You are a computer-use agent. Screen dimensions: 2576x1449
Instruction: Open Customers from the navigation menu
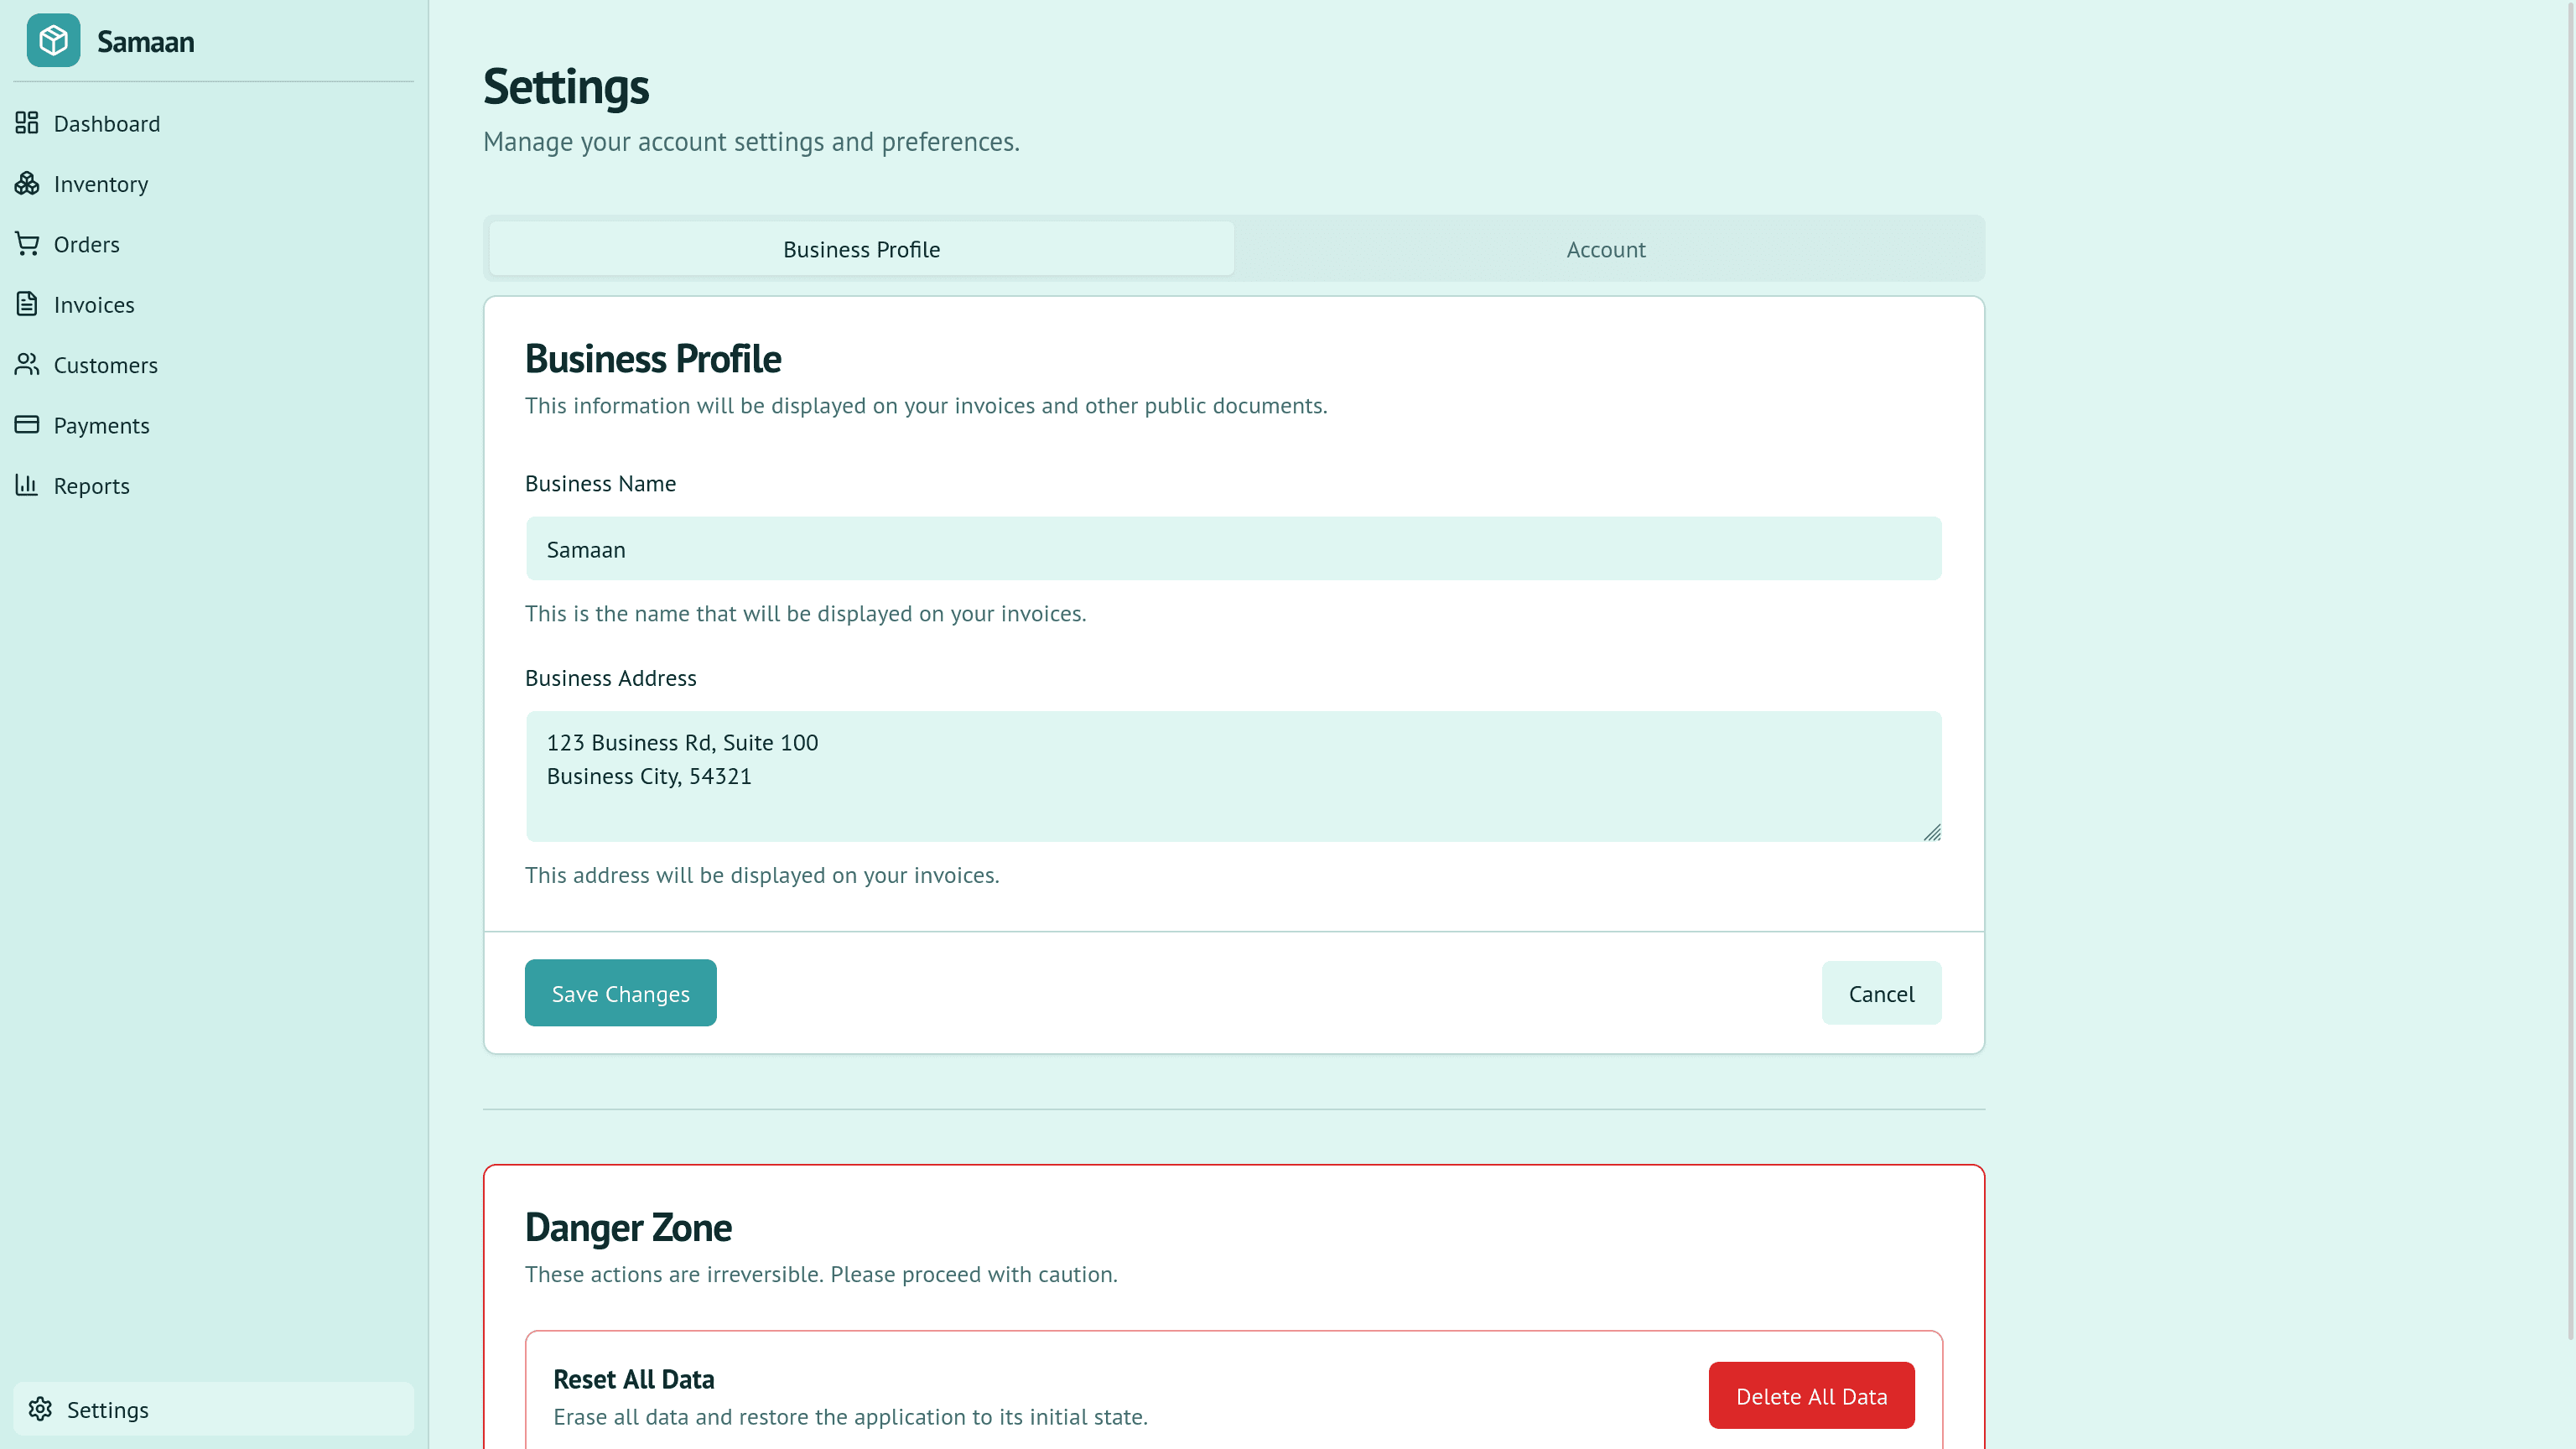click(105, 365)
